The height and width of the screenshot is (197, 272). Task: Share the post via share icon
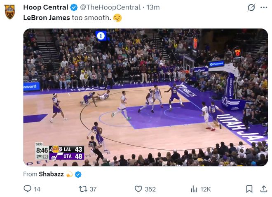coord(264,189)
